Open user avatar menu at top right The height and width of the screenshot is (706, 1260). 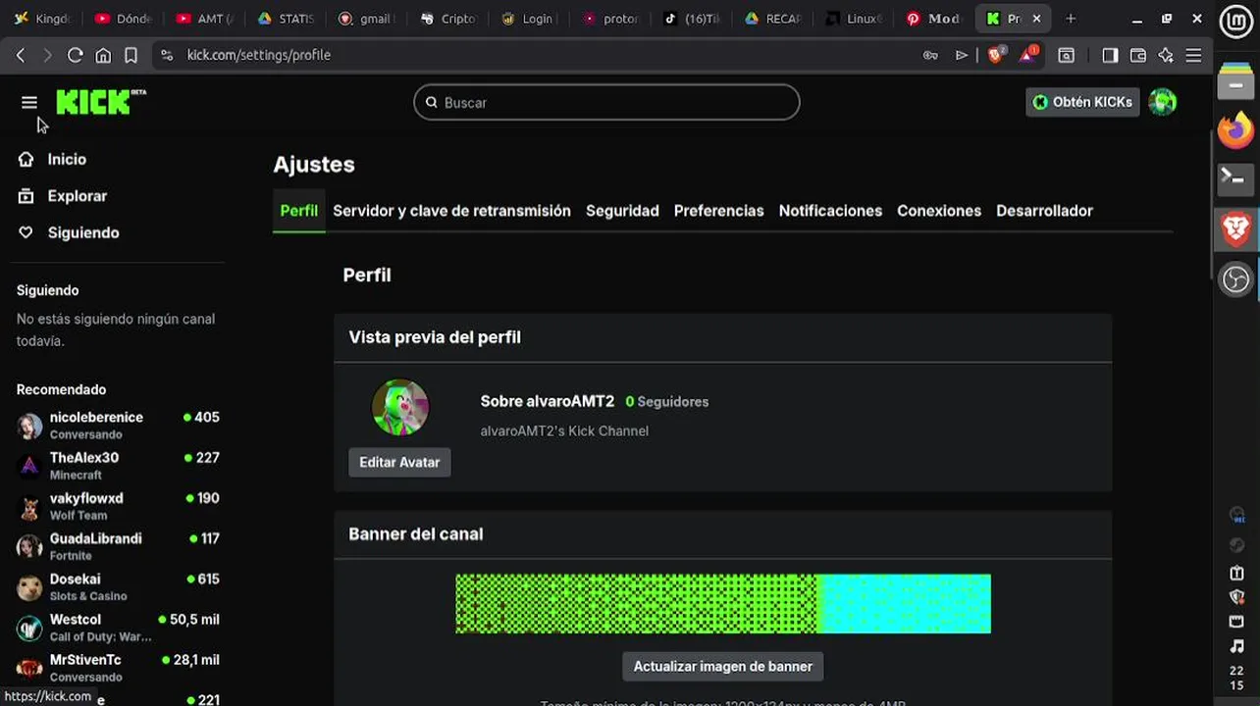coord(1162,102)
